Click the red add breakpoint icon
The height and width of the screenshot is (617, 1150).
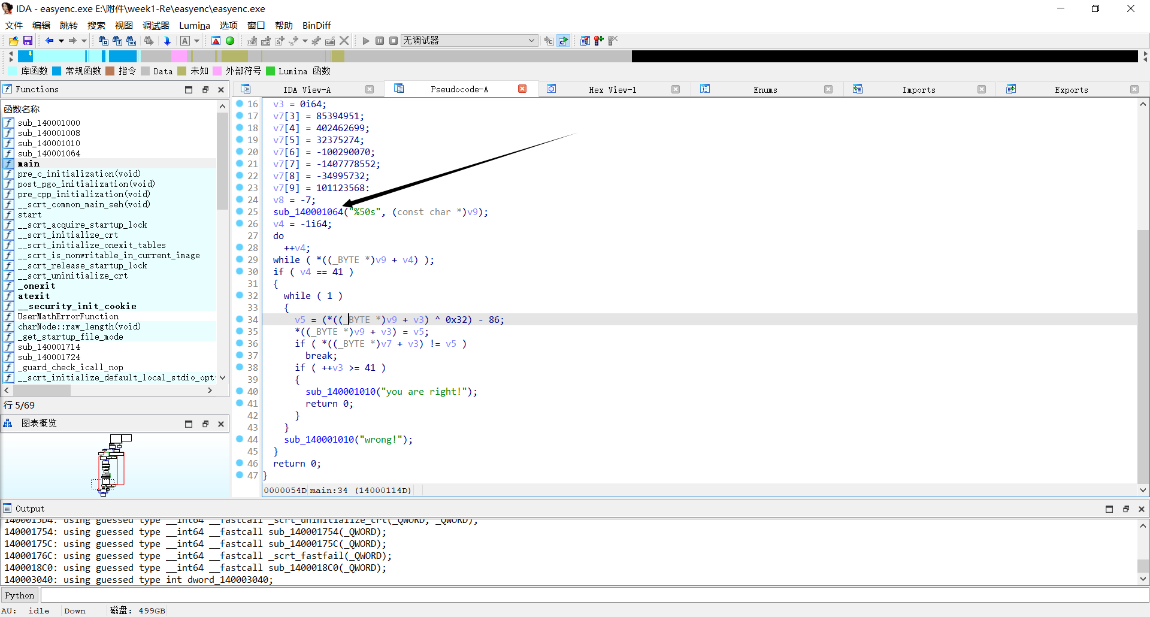click(599, 41)
